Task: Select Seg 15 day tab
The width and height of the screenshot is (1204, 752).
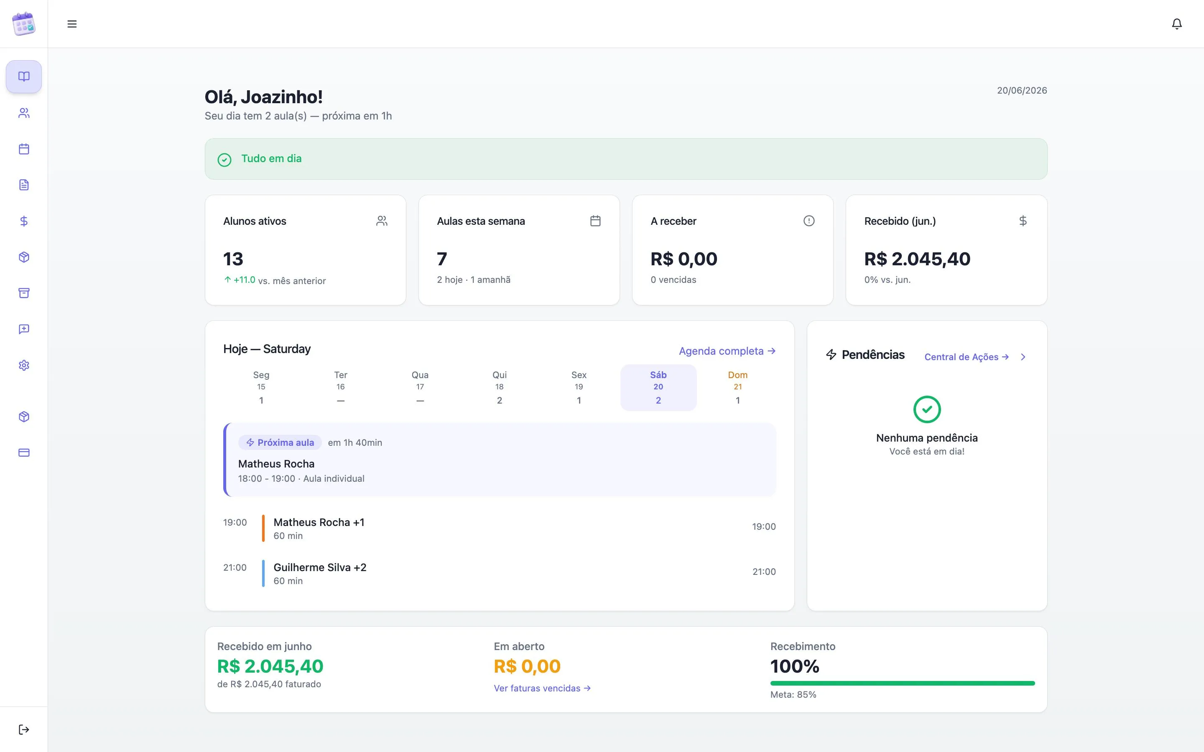Action: [x=261, y=387]
